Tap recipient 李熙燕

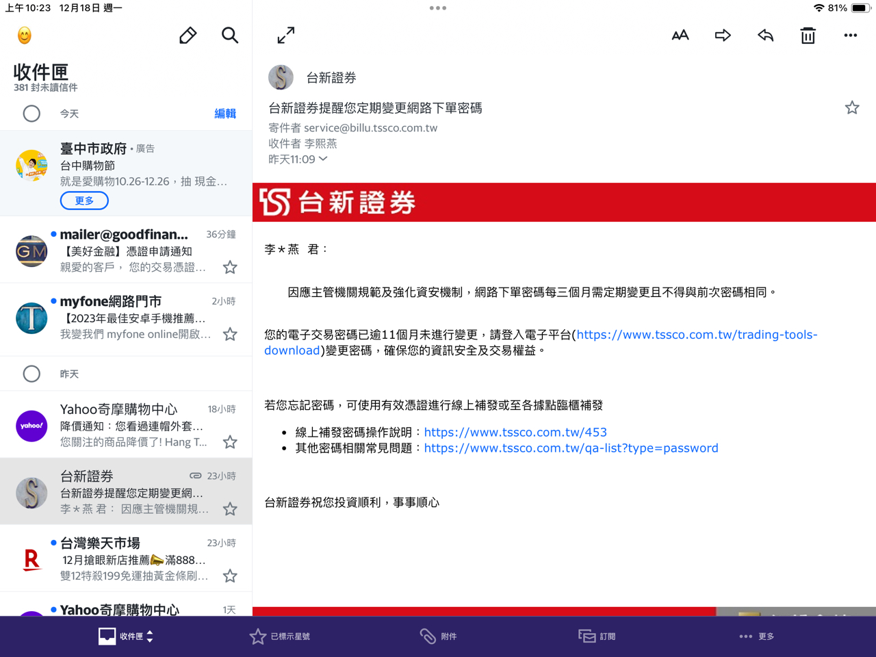(320, 144)
